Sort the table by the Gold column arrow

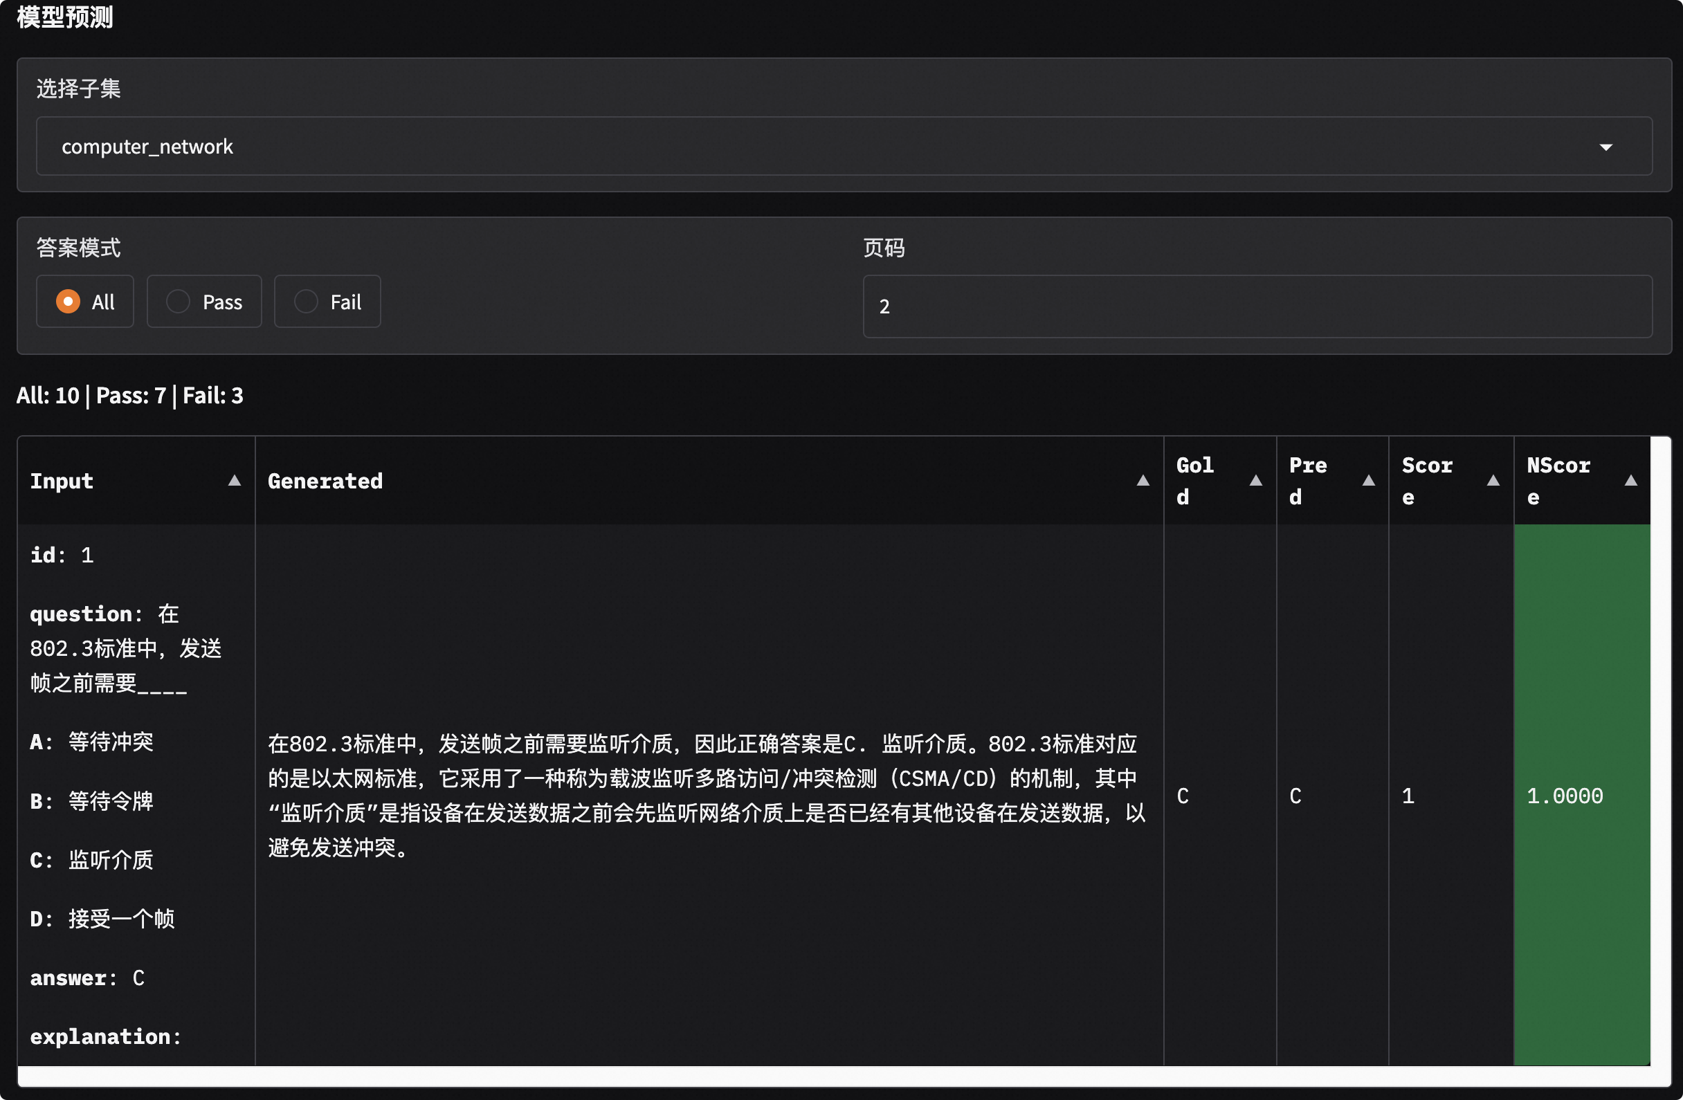[x=1256, y=479]
